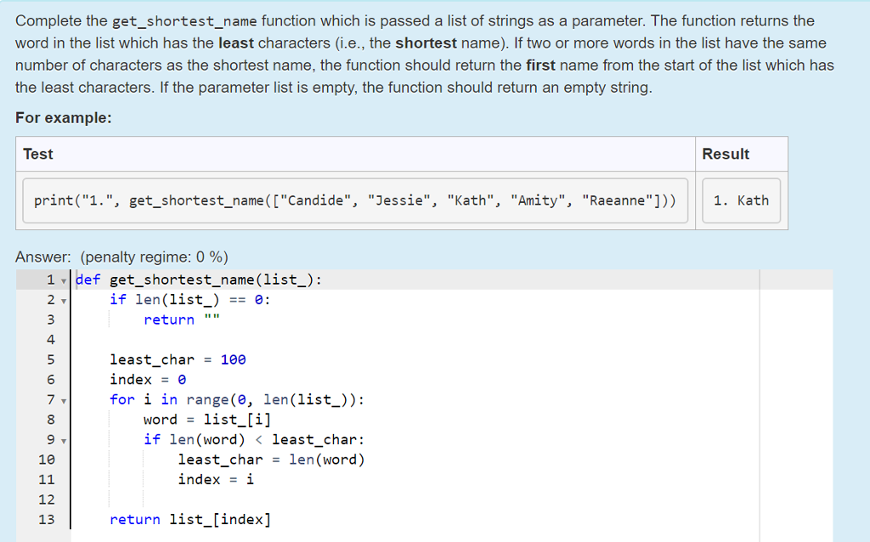Click line number 5 in the editor gutter
Viewport: 870px width, 542px height.
pyautogui.click(x=51, y=359)
